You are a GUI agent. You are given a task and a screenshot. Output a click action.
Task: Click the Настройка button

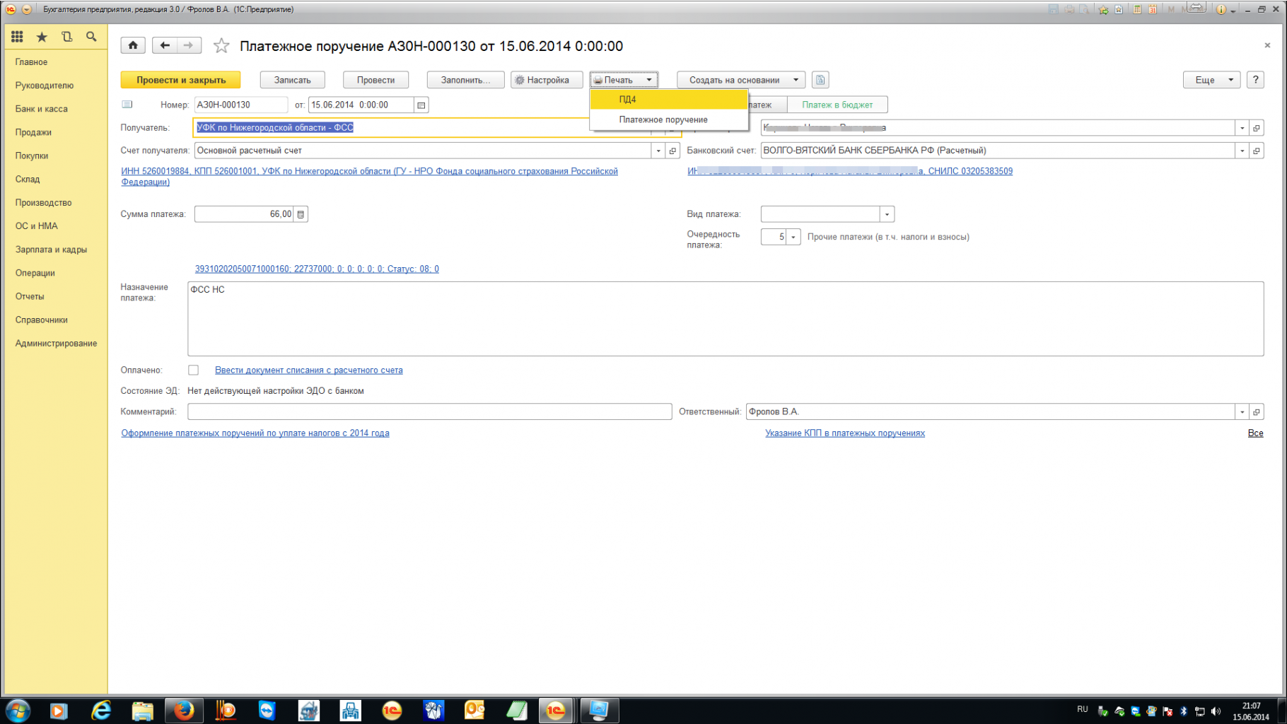click(x=547, y=80)
